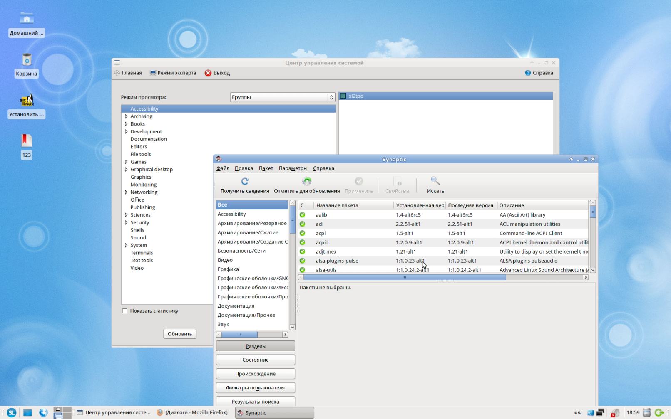Click the package list horizontal scrollbar
Image resolution: width=671 pixels, height=419 pixels.
(x=444, y=277)
